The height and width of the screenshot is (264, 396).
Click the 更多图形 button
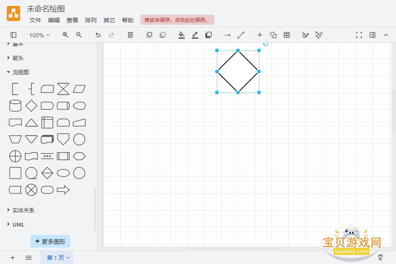coord(50,242)
